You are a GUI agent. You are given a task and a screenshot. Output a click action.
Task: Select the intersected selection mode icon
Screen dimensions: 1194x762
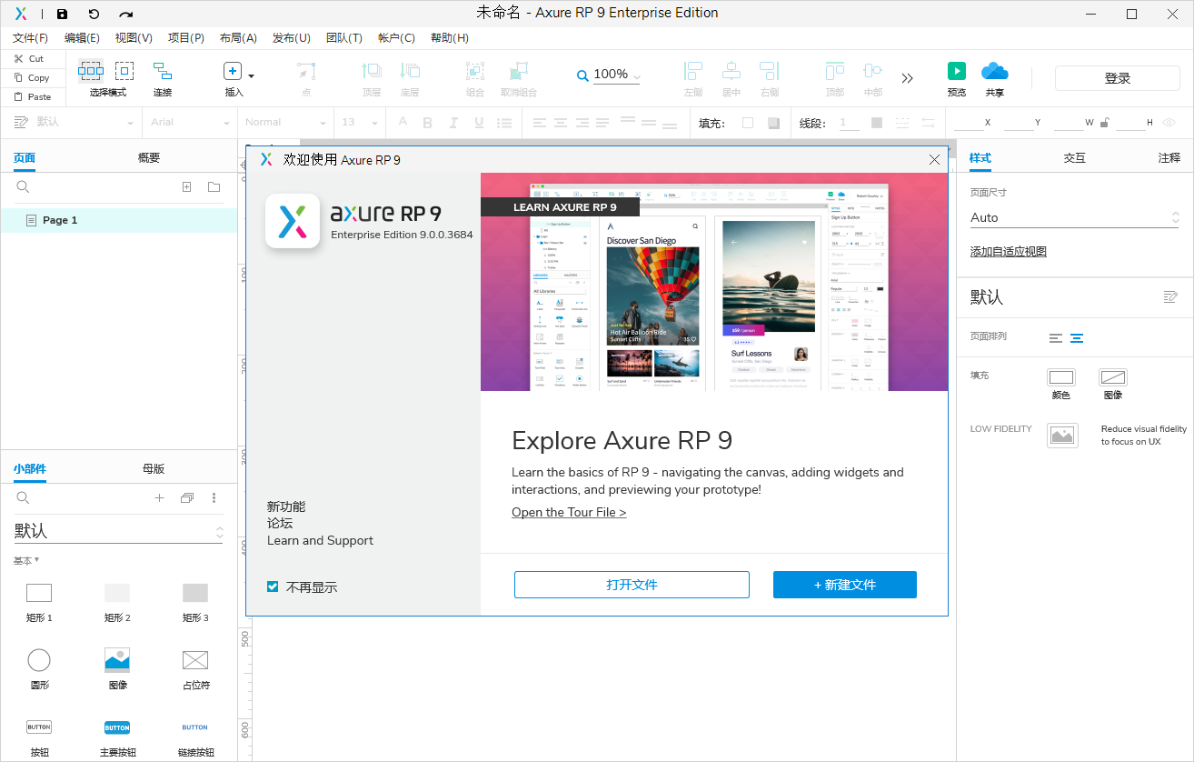91,71
